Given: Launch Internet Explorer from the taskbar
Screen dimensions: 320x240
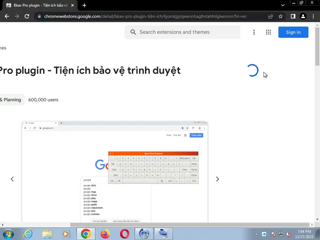Looking at the screenshot, I should coord(28,234).
